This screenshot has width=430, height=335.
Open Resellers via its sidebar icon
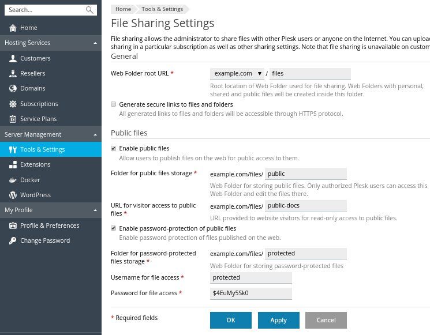(13, 73)
